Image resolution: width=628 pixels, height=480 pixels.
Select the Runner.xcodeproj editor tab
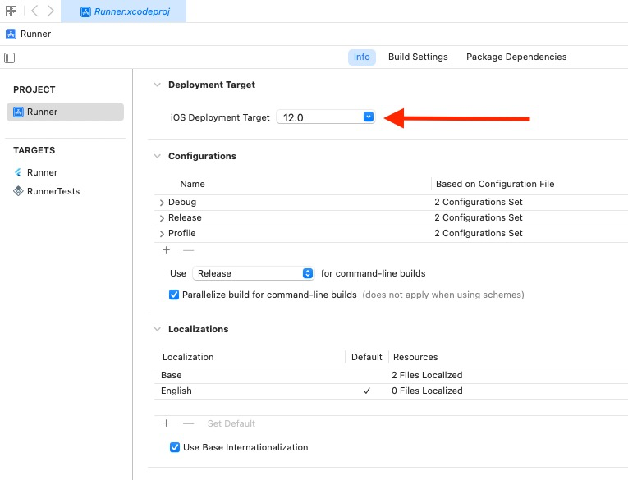123,11
